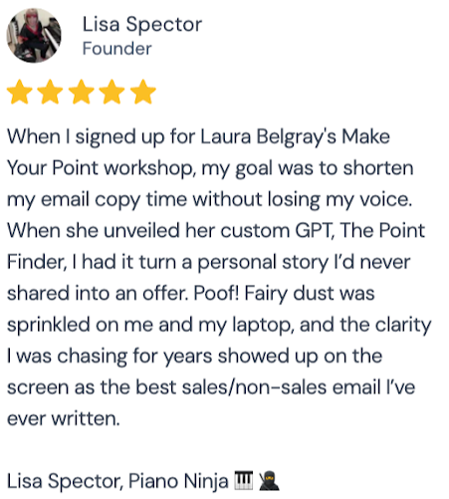Screen dimensions: 449x499
Task: Click the fourth gold star
Action: (x=112, y=92)
